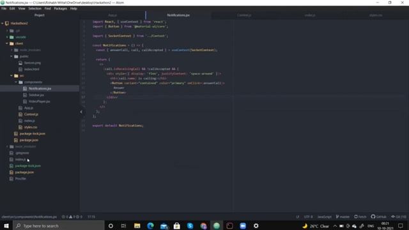The image size is (409, 230).
Task: Change UTF-8 encoding in status bar
Action: [x=308, y=217]
